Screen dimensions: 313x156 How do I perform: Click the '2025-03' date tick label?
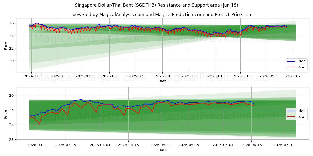83,76
